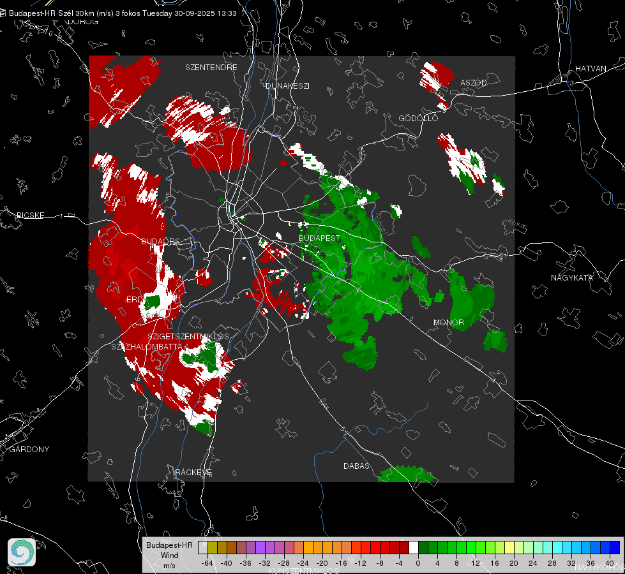Click the DUNAKESZI city label
625x574 pixels.
287,85
